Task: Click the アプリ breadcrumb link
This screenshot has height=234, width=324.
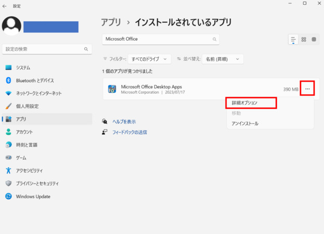Action: [111, 22]
